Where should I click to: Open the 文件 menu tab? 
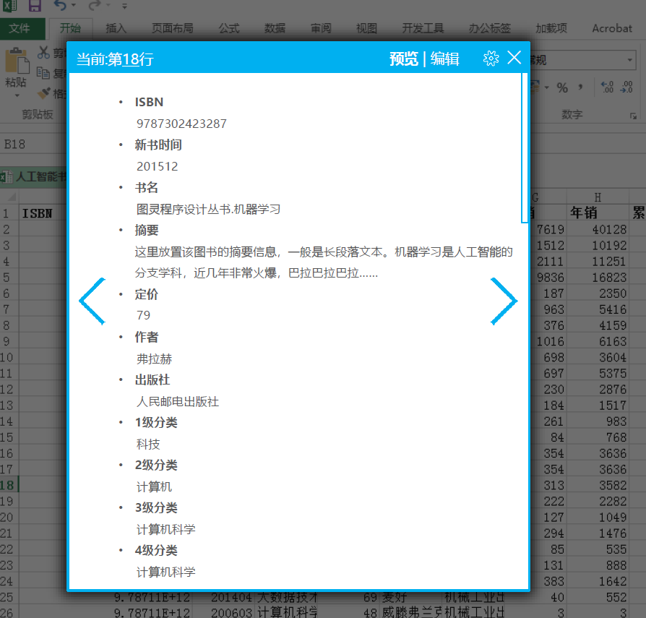(x=20, y=28)
